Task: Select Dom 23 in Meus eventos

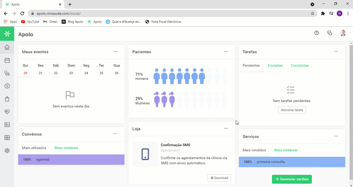Action: pos(71,69)
